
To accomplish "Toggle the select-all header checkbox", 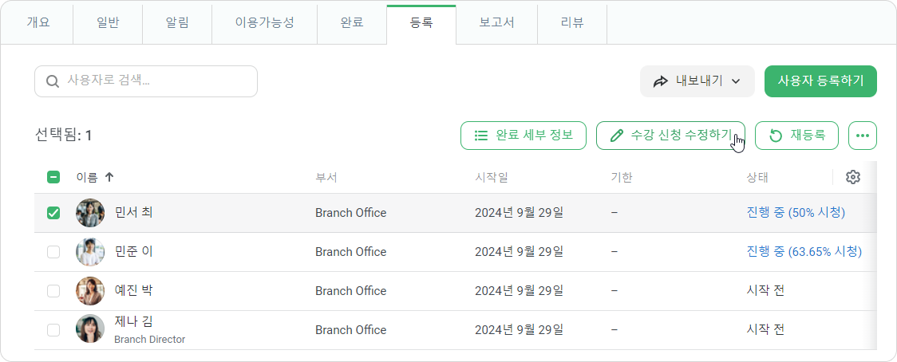I will (x=53, y=177).
